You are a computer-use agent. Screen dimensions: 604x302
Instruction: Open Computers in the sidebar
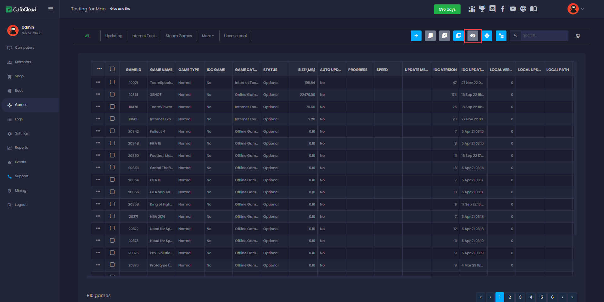25,48
